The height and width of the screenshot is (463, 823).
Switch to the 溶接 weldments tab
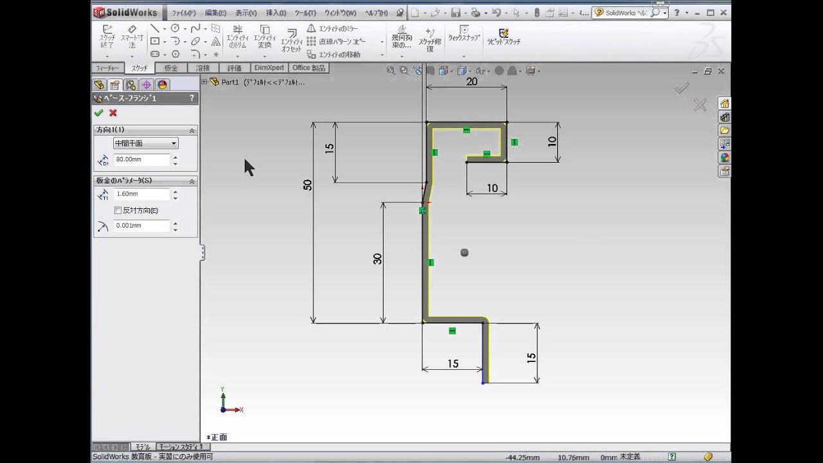pyautogui.click(x=203, y=68)
